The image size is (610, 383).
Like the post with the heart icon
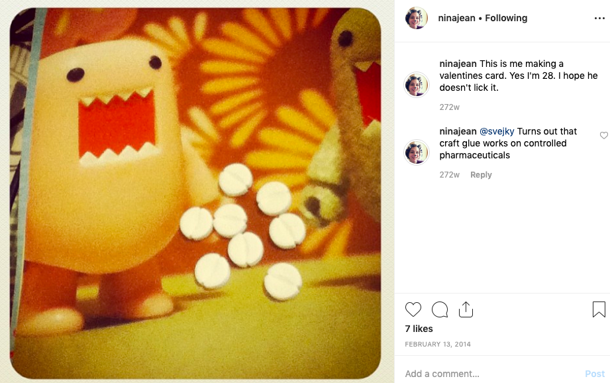pos(413,309)
